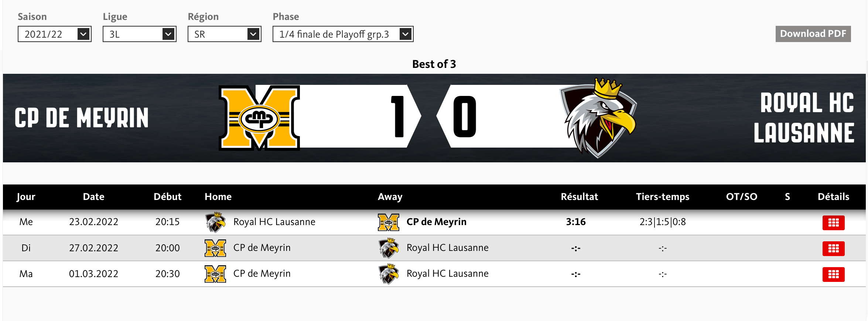Click bold CP de Meyrin away team name
The image size is (868, 321).
click(x=436, y=222)
